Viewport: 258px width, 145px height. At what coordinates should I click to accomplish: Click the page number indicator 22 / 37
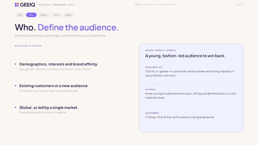click(240, 5)
